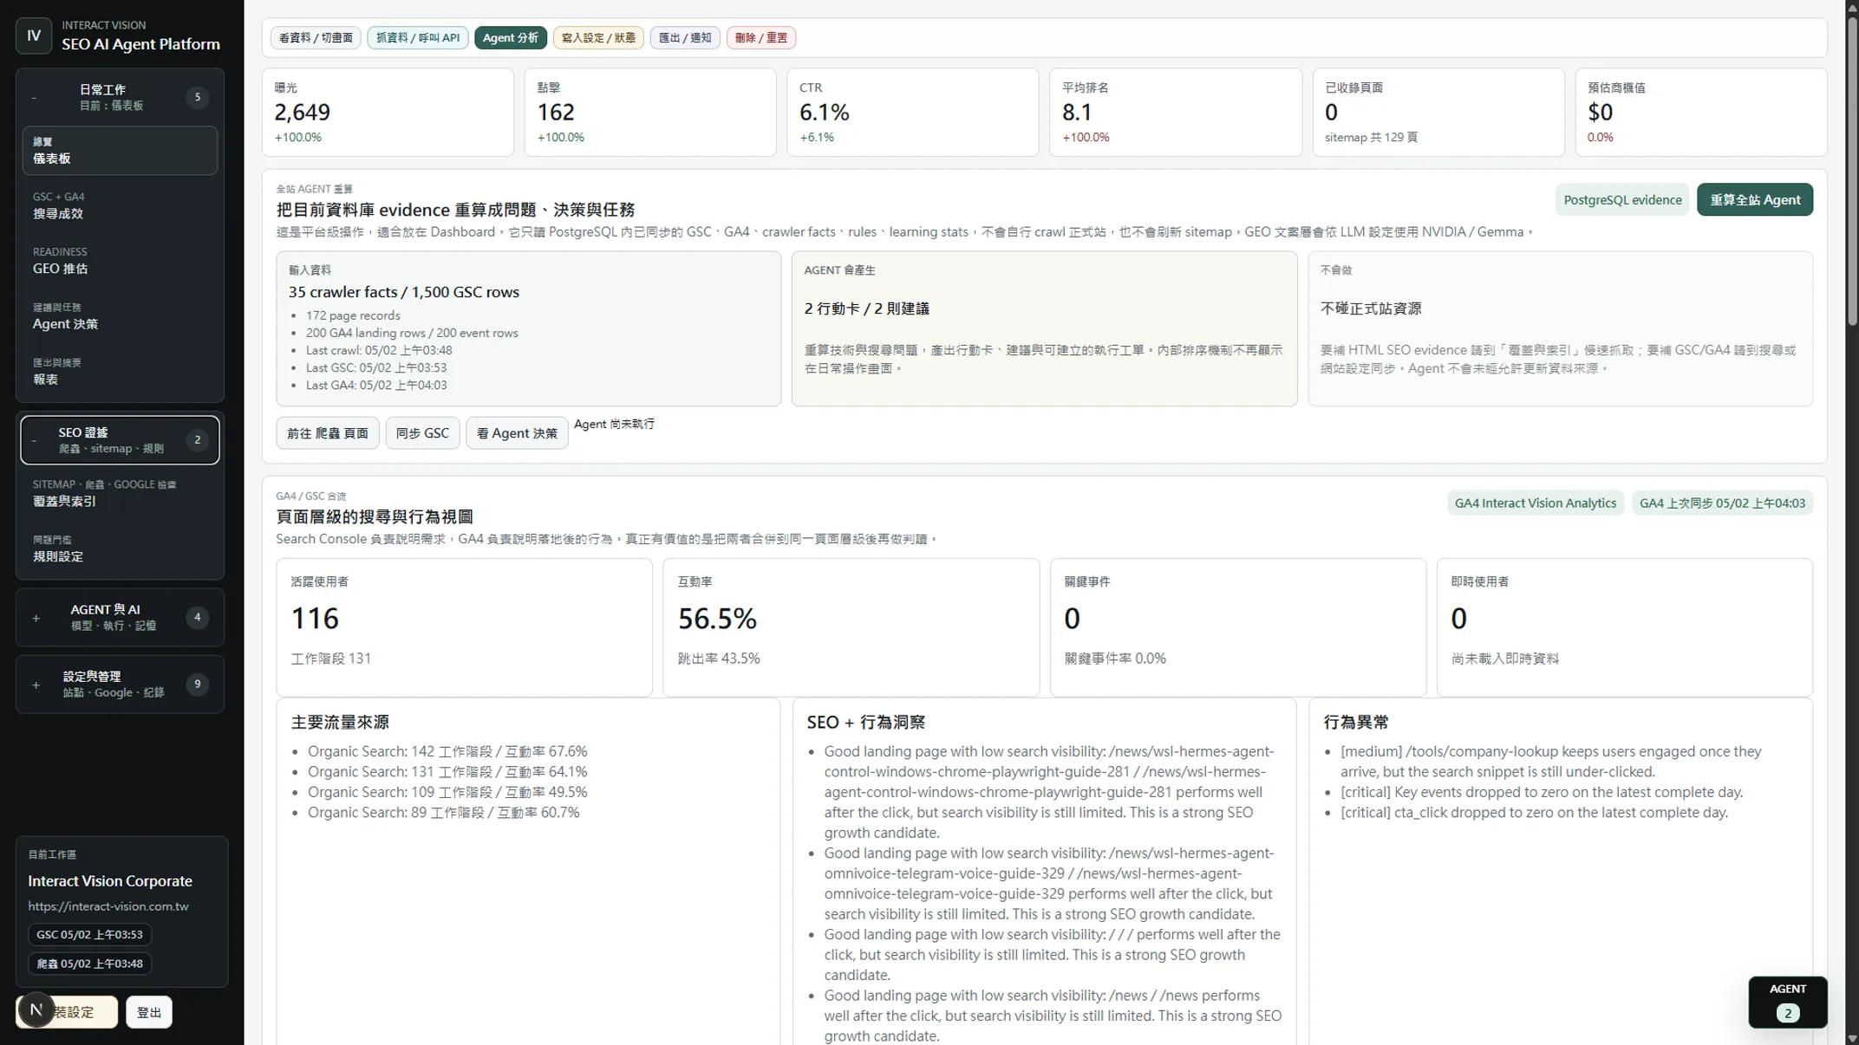Click "Organic Search: 89 工作階段" row
This screenshot has height=1045, width=1859.
(444, 813)
